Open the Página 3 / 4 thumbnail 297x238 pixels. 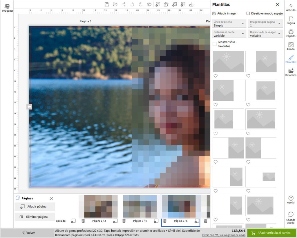click(140, 206)
